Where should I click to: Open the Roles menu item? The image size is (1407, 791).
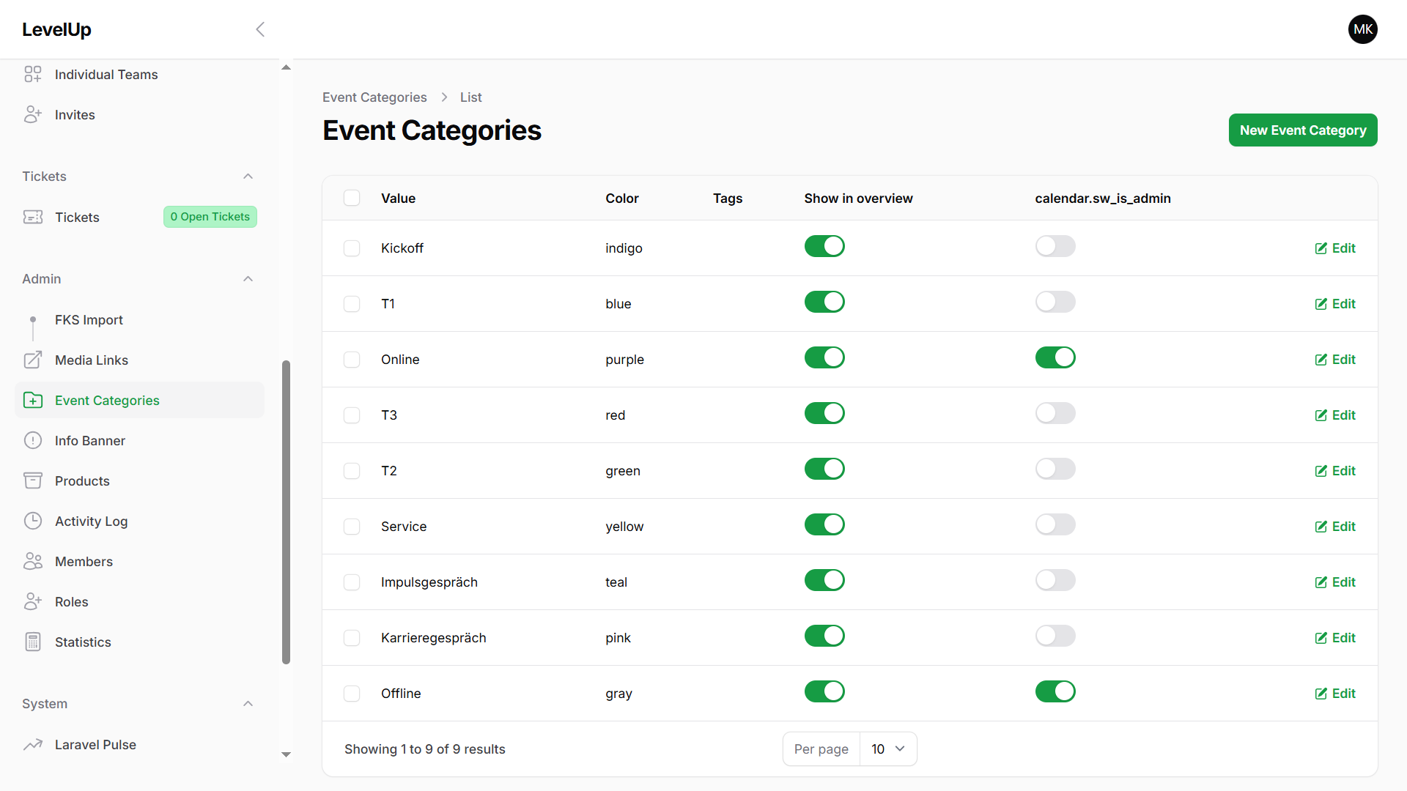pos(72,601)
